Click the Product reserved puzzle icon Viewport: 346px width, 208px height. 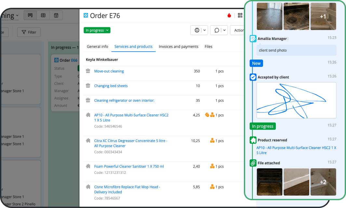click(x=253, y=140)
